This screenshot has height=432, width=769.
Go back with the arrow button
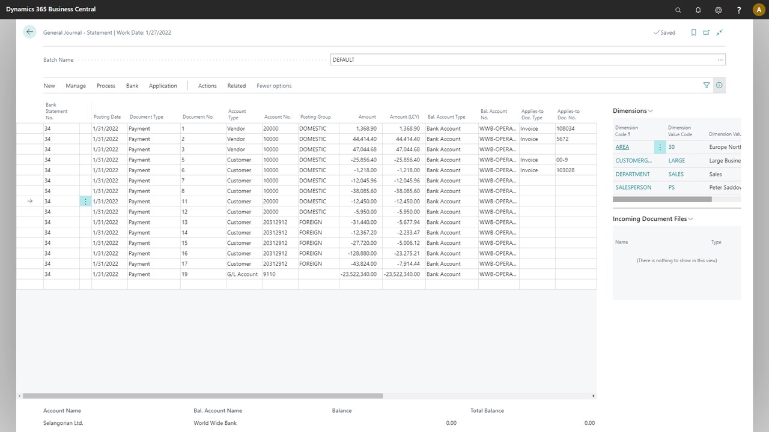(x=29, y=32)
